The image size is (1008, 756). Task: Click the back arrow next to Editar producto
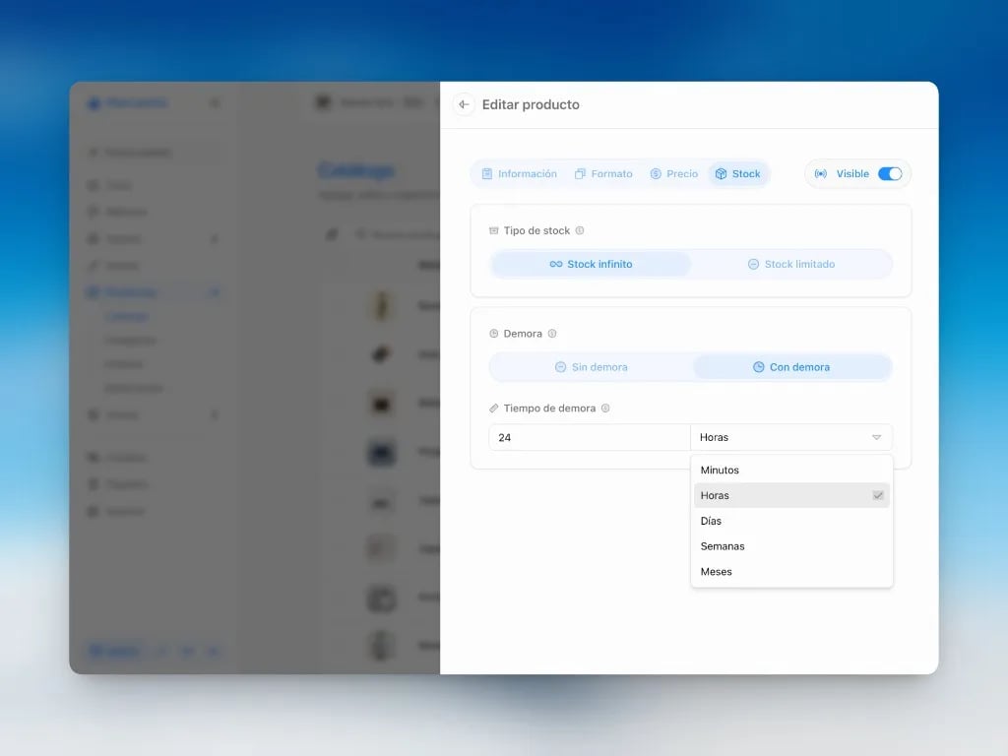pos(464,104)
